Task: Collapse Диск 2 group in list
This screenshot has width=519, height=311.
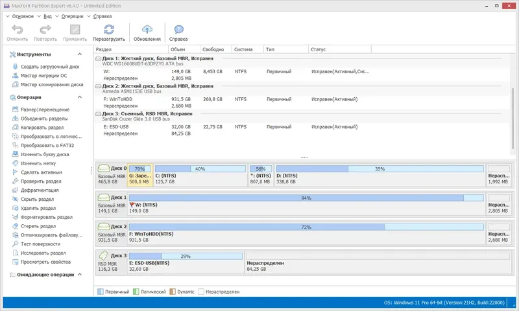Action: (x=99, y=86)
